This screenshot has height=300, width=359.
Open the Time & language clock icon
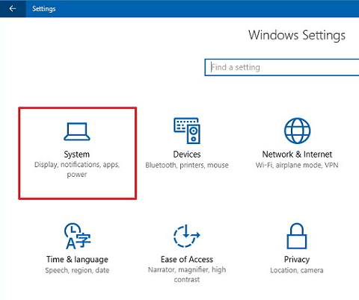pyautogui.click(x=77, y=236)
